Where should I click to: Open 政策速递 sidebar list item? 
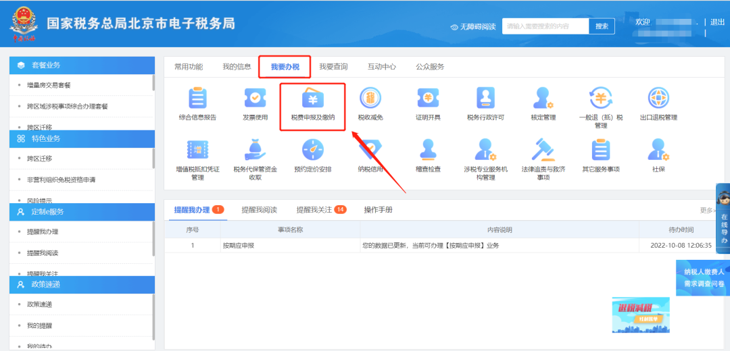(40, 304)
